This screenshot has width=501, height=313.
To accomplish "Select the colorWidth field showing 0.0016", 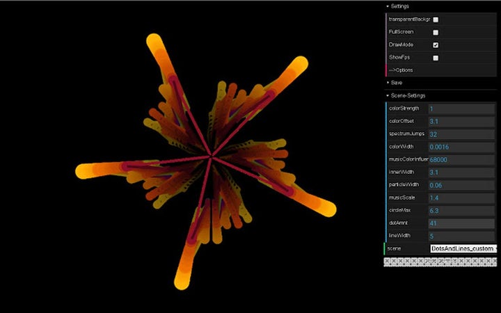I will click(461, 147).
